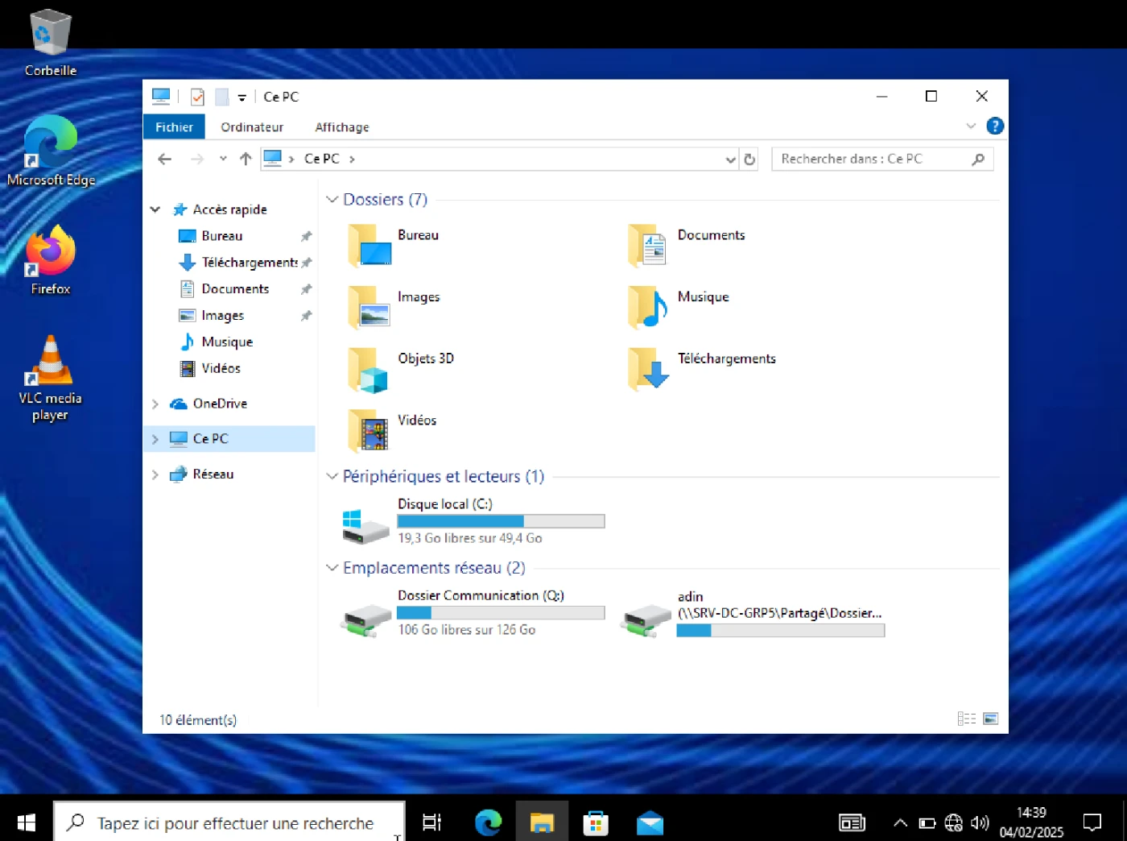This screenshot has width=1127, height=841.
Task: Switch to large icons view in status bar
Action: pos(991,719)
